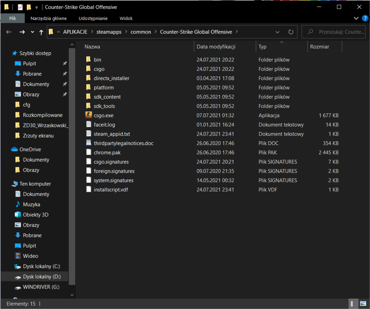Screen dimensions: 370x309
Task: Open Zrzuty ekranu folder in sidebar
Action: tap(34, 136)
